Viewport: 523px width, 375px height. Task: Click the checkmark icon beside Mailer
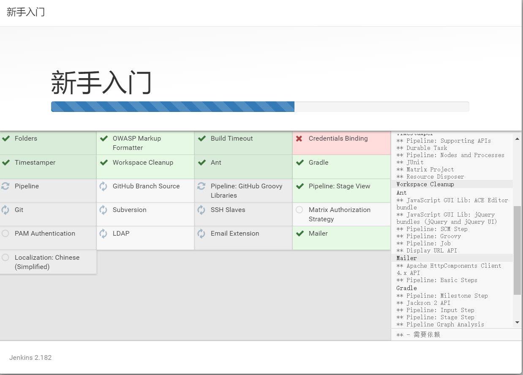click(x=300, y=234)
